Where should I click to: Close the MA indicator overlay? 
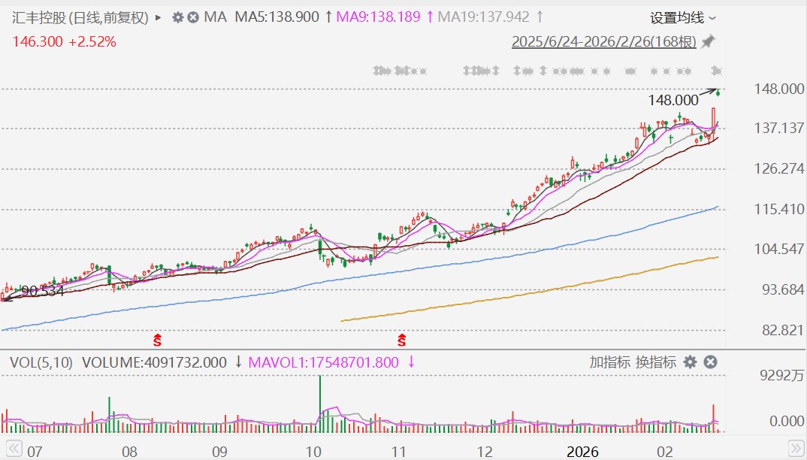(x=192, y=17)
